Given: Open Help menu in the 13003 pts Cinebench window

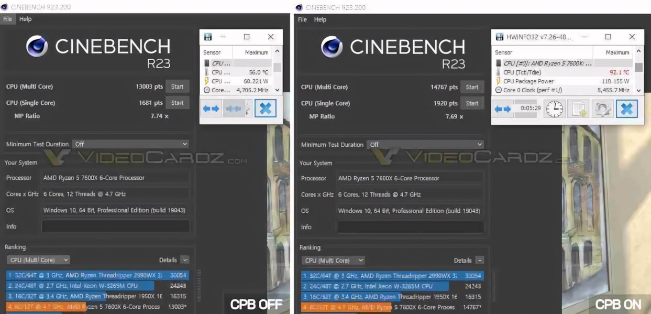Looking at the screenshot, I should click(x=25, y=19).
